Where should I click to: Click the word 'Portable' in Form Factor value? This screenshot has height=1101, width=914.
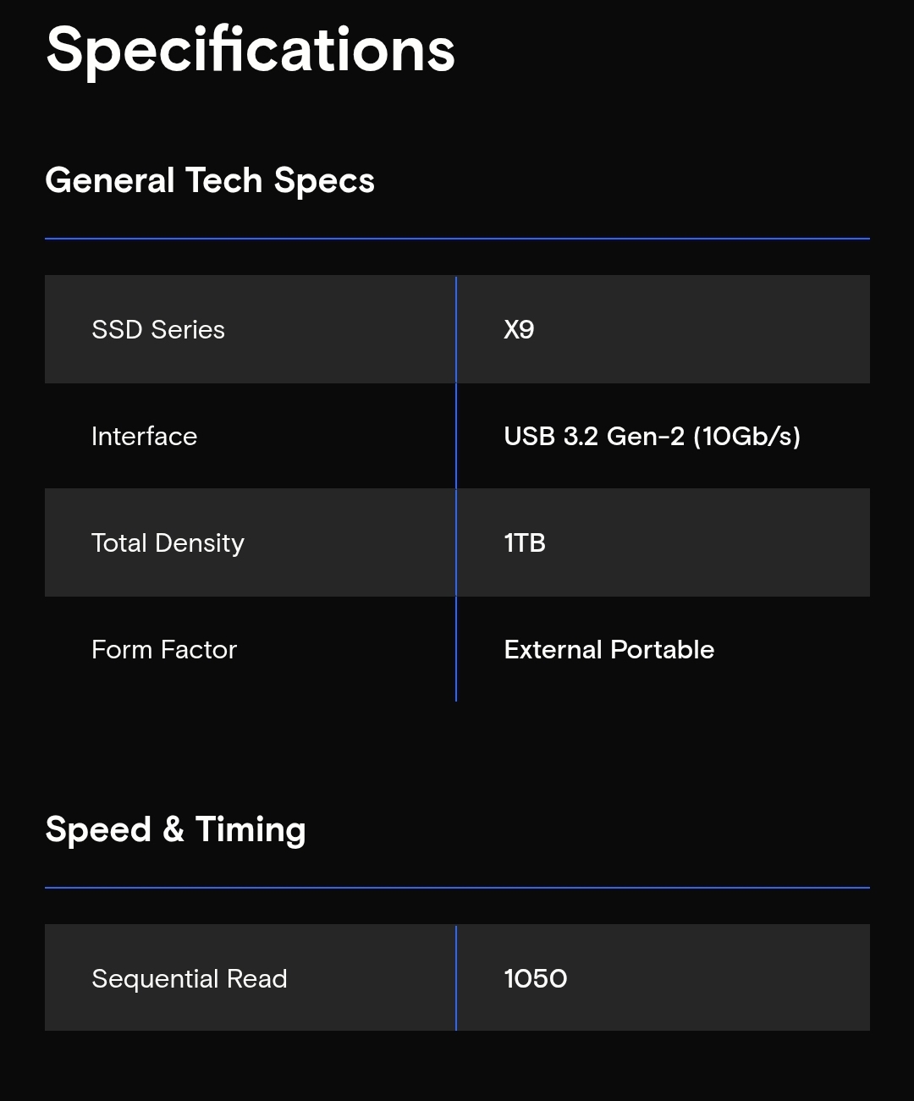663,650
